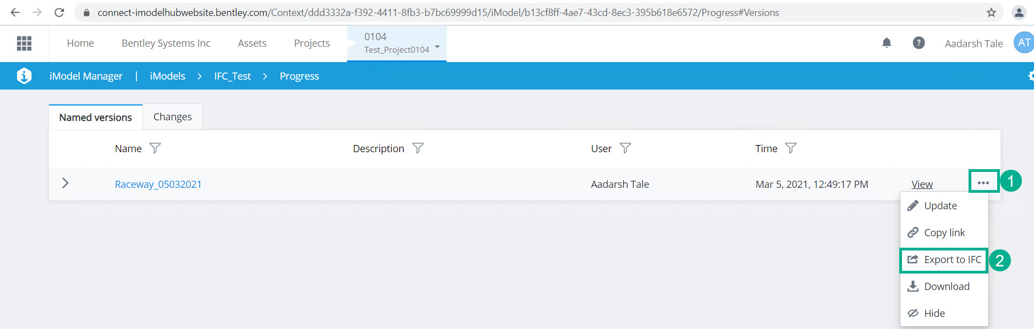
Task: Click the View link for Raceway_05032021
Action: pos(922,184)
